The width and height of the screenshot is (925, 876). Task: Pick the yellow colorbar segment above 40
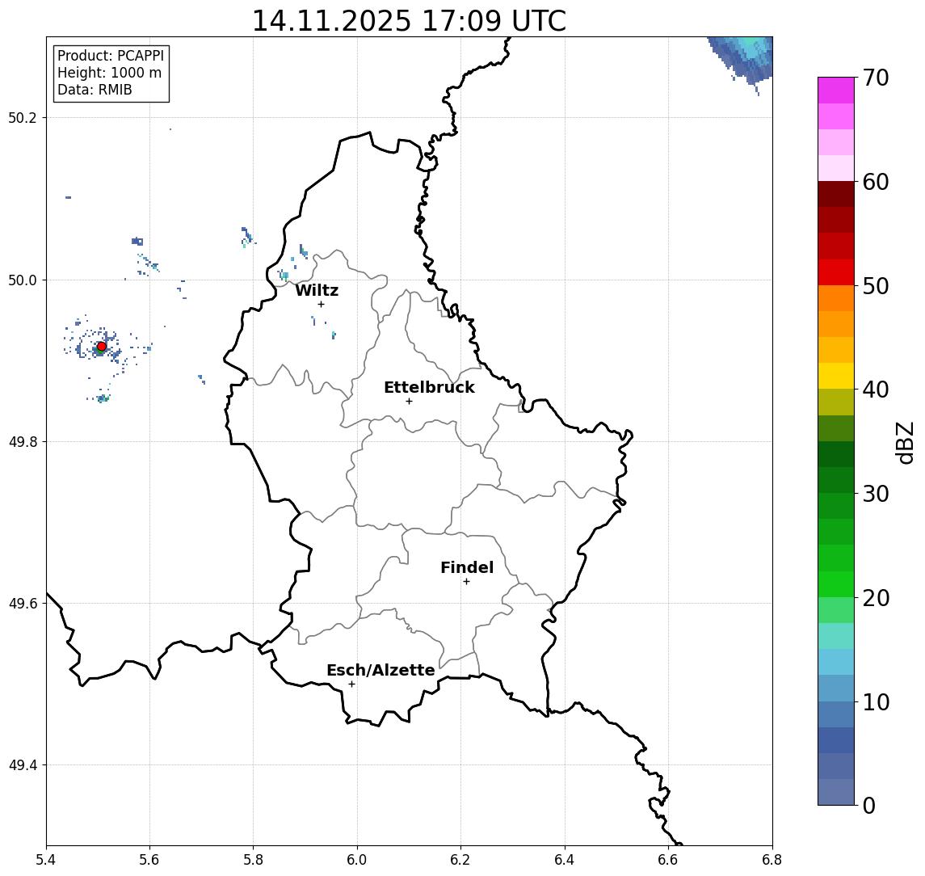pos(836,376)
